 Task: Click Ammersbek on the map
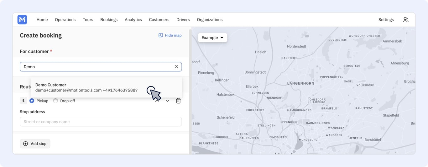click(x=392, y=41)
